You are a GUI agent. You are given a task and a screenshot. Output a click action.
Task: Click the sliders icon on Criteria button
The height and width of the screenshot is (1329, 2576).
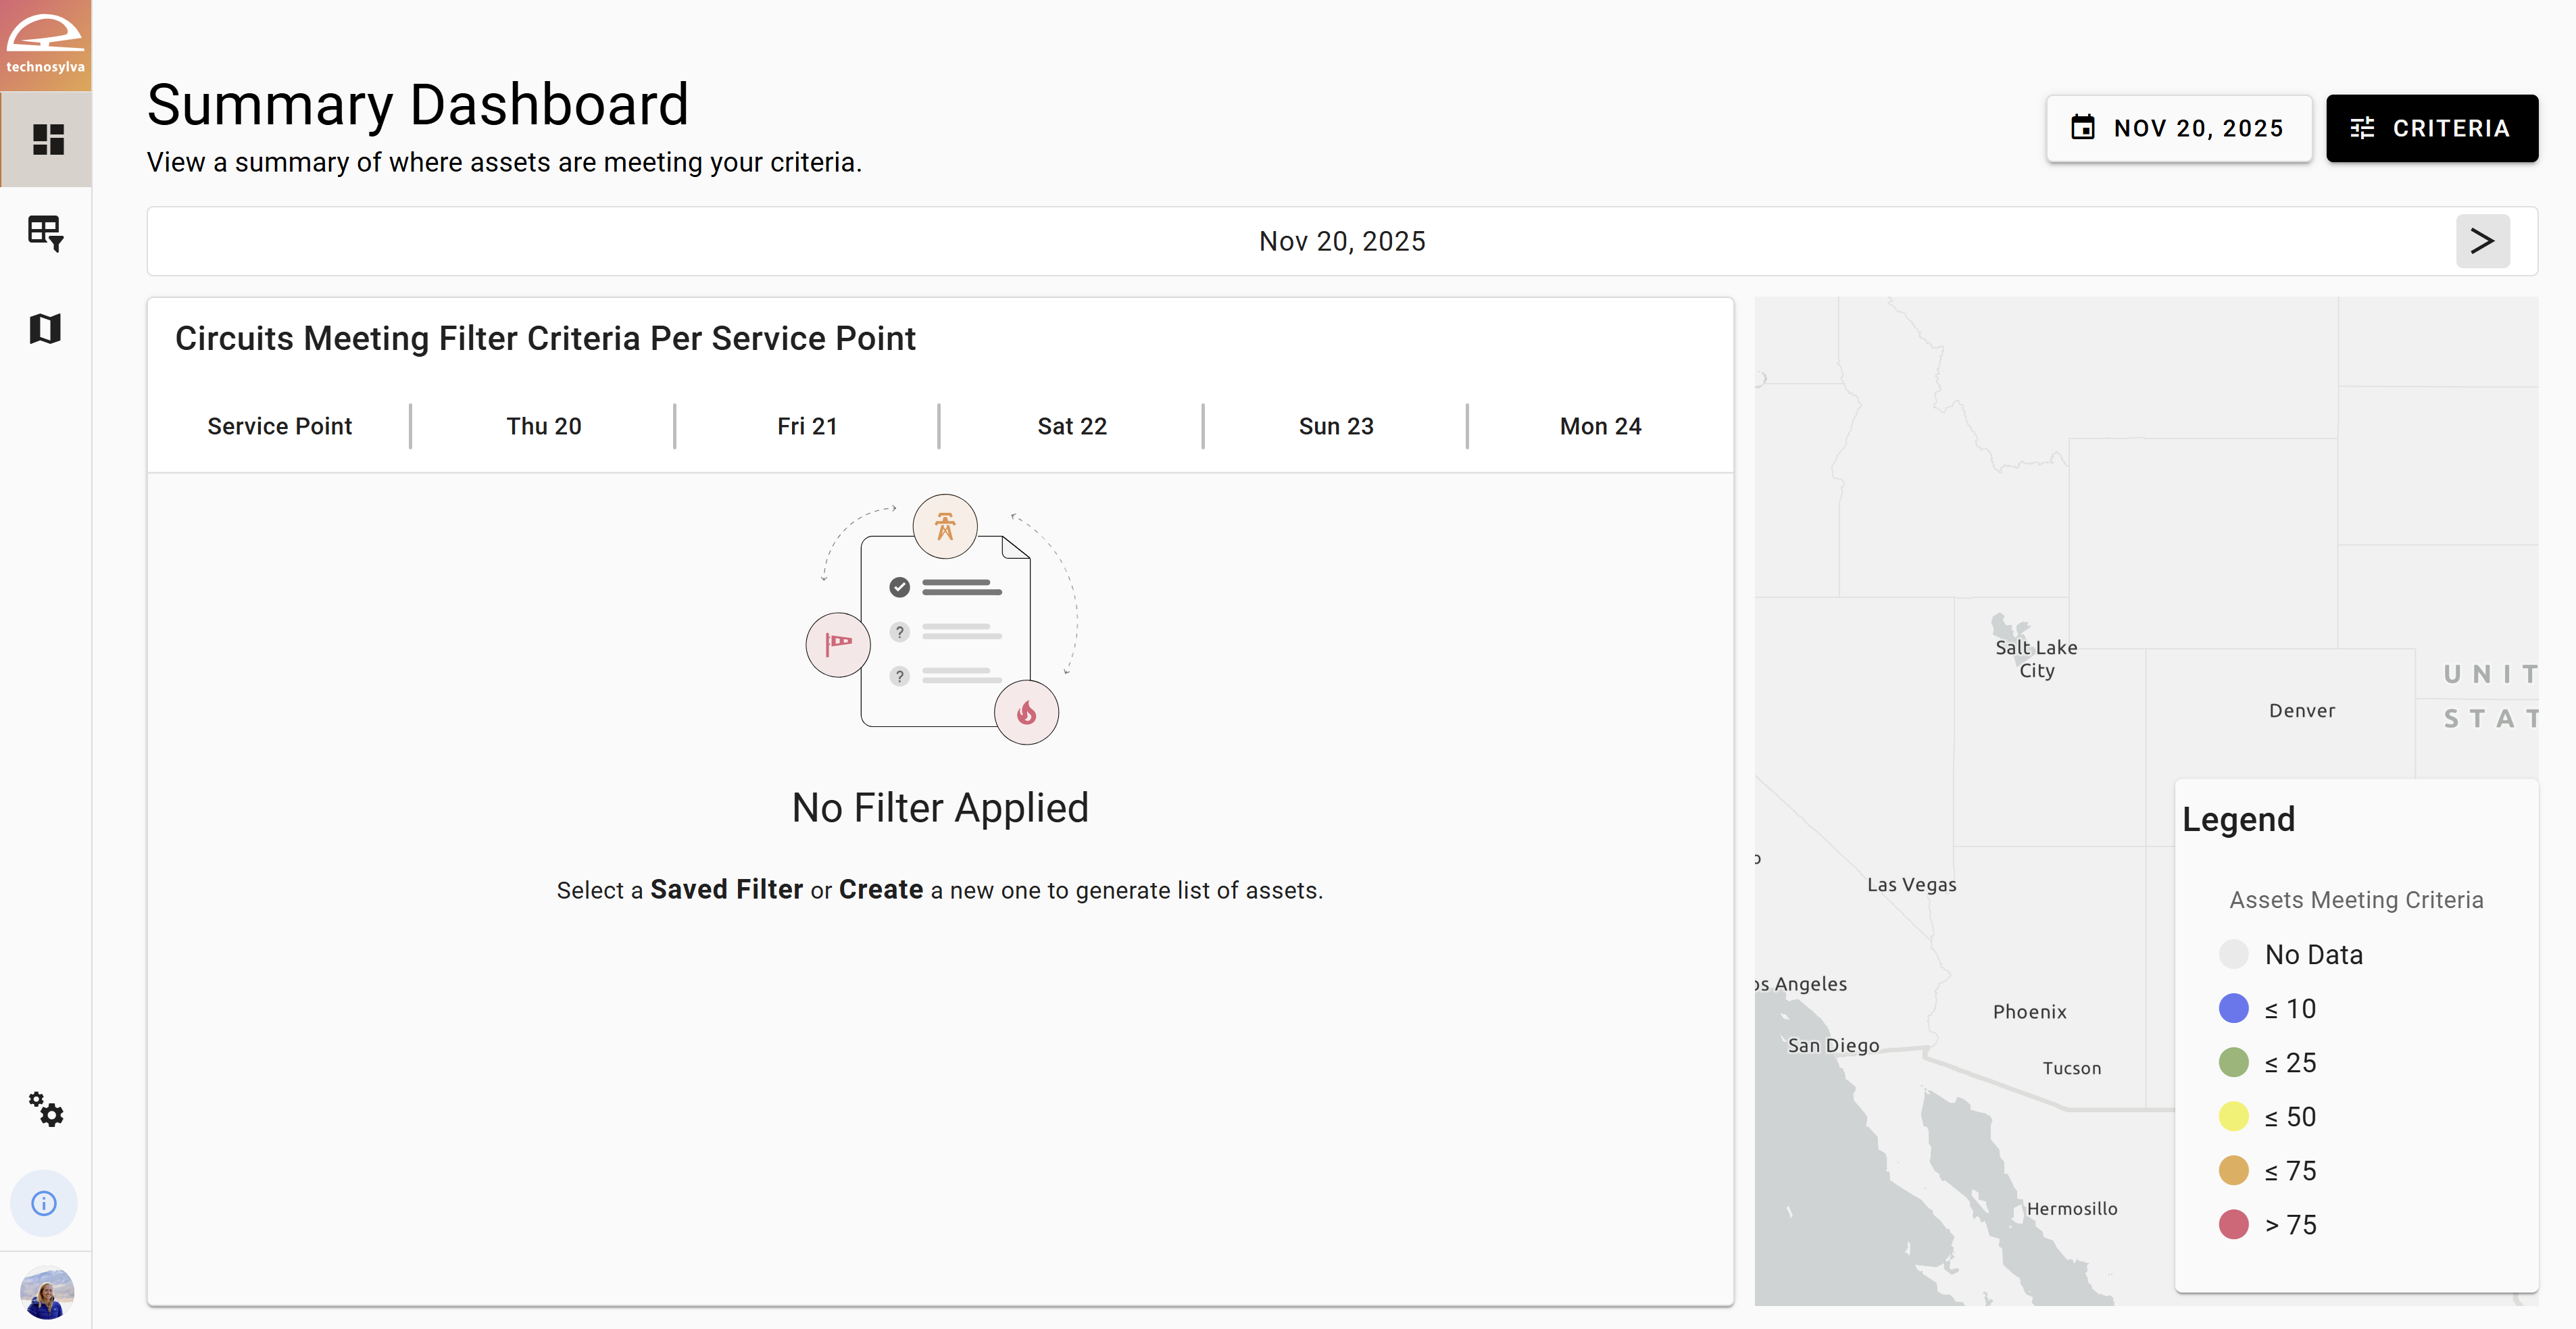2362,128
